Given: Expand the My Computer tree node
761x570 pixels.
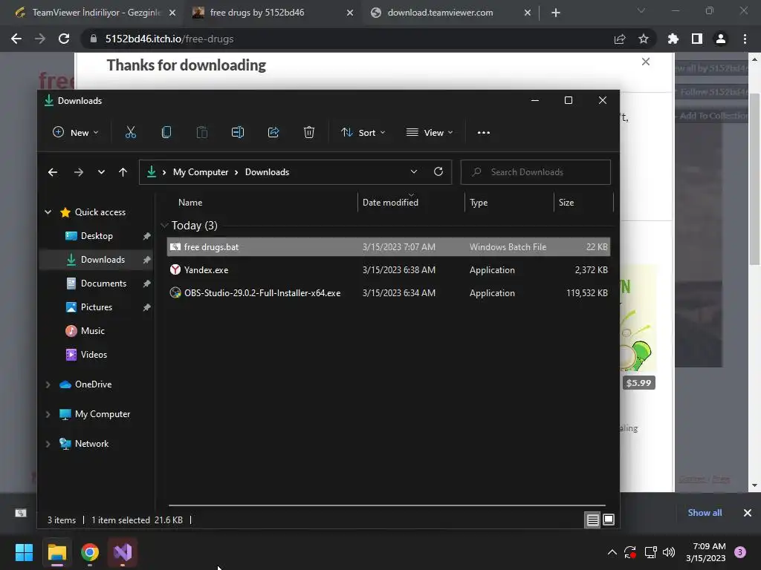Looking at the screenshot, I should [48, 414].
